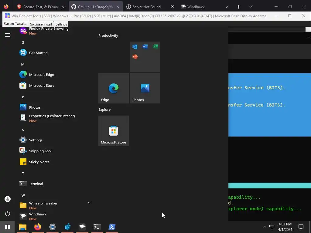Show hidden system tray icons
This screenshot has width=311, height=233.
click(x=265, y=227)
